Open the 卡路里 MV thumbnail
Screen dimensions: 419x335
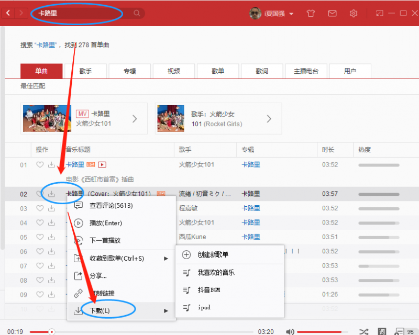47,118
